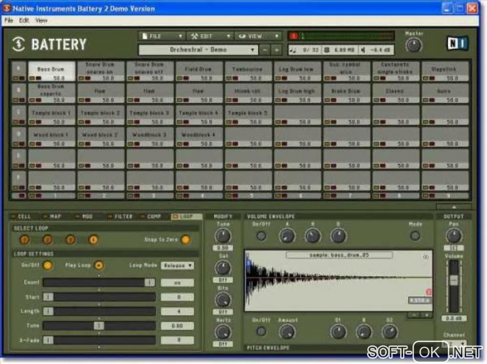Collapse the edit pane with arrow
Screen dimensions: 487x364
(x=454, y=207)
